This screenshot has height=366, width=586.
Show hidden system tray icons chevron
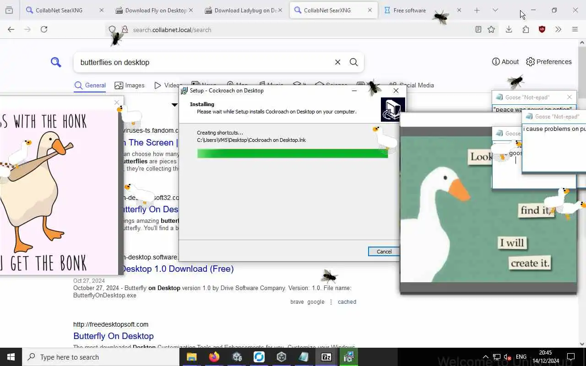[486, 357]
